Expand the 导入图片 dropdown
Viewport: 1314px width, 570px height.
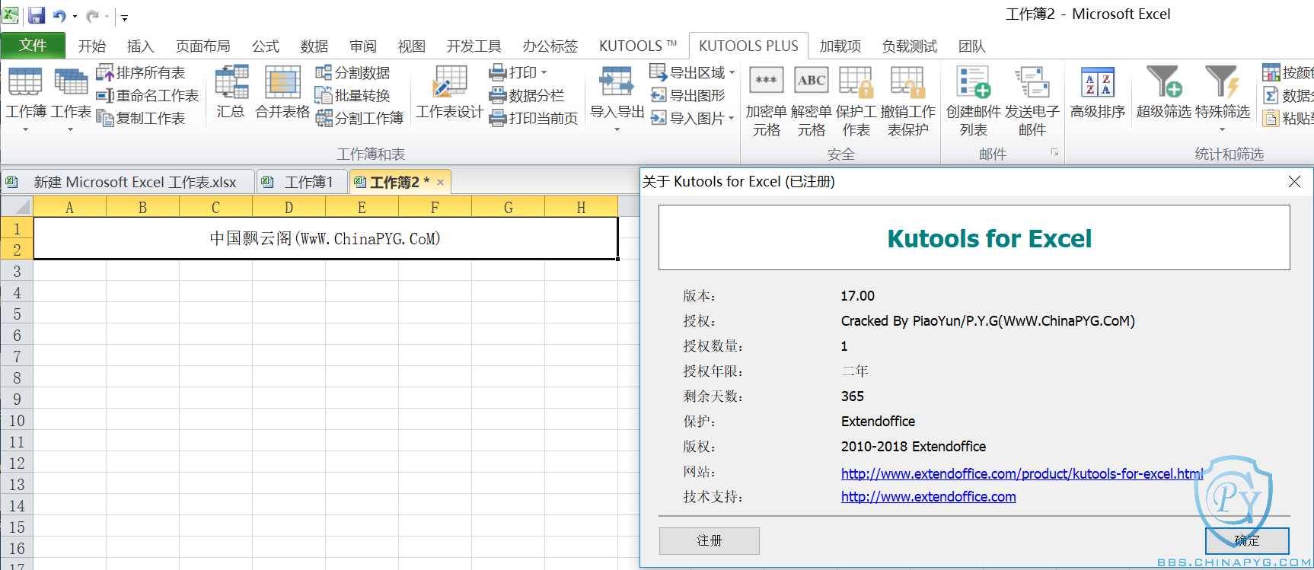(732, 119)
